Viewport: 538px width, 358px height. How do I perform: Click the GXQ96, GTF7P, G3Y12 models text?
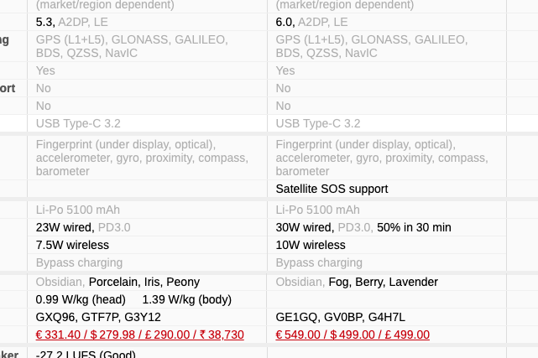coord(98,317)
